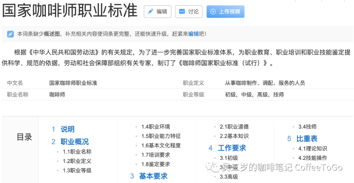Jump to 1.3职业等级 entry
The width and height of the screenshot is (354, 183).
pyautogui.click(x=77, y=170)
